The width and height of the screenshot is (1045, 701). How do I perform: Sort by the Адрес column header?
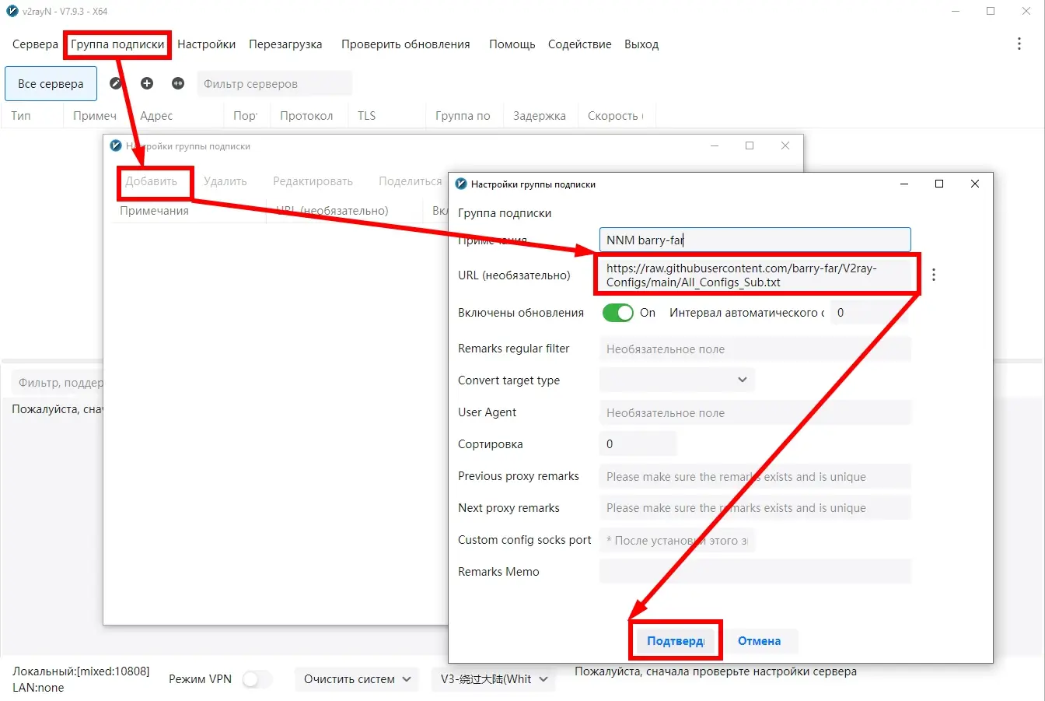156,116
